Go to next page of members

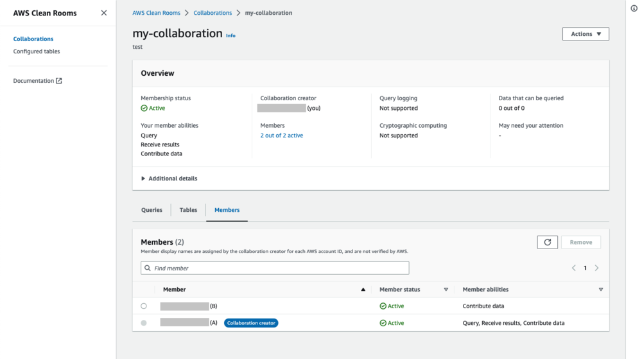[596, 268]
